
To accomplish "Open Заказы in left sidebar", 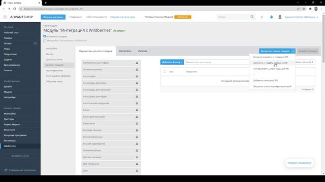I will (x=8, y=43).
